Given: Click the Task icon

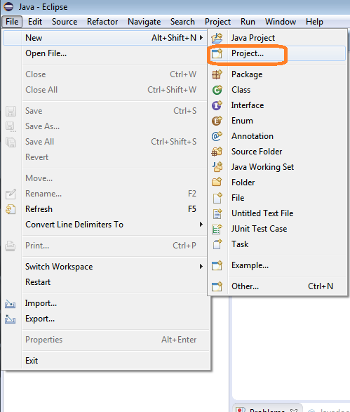Looking at the screenshot, I should point(217,244).
